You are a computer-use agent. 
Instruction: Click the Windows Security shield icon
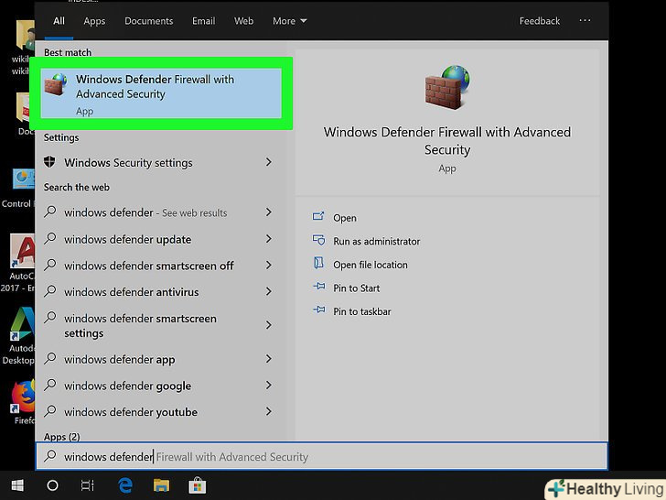pyautogui.click(x=51, y=162)
